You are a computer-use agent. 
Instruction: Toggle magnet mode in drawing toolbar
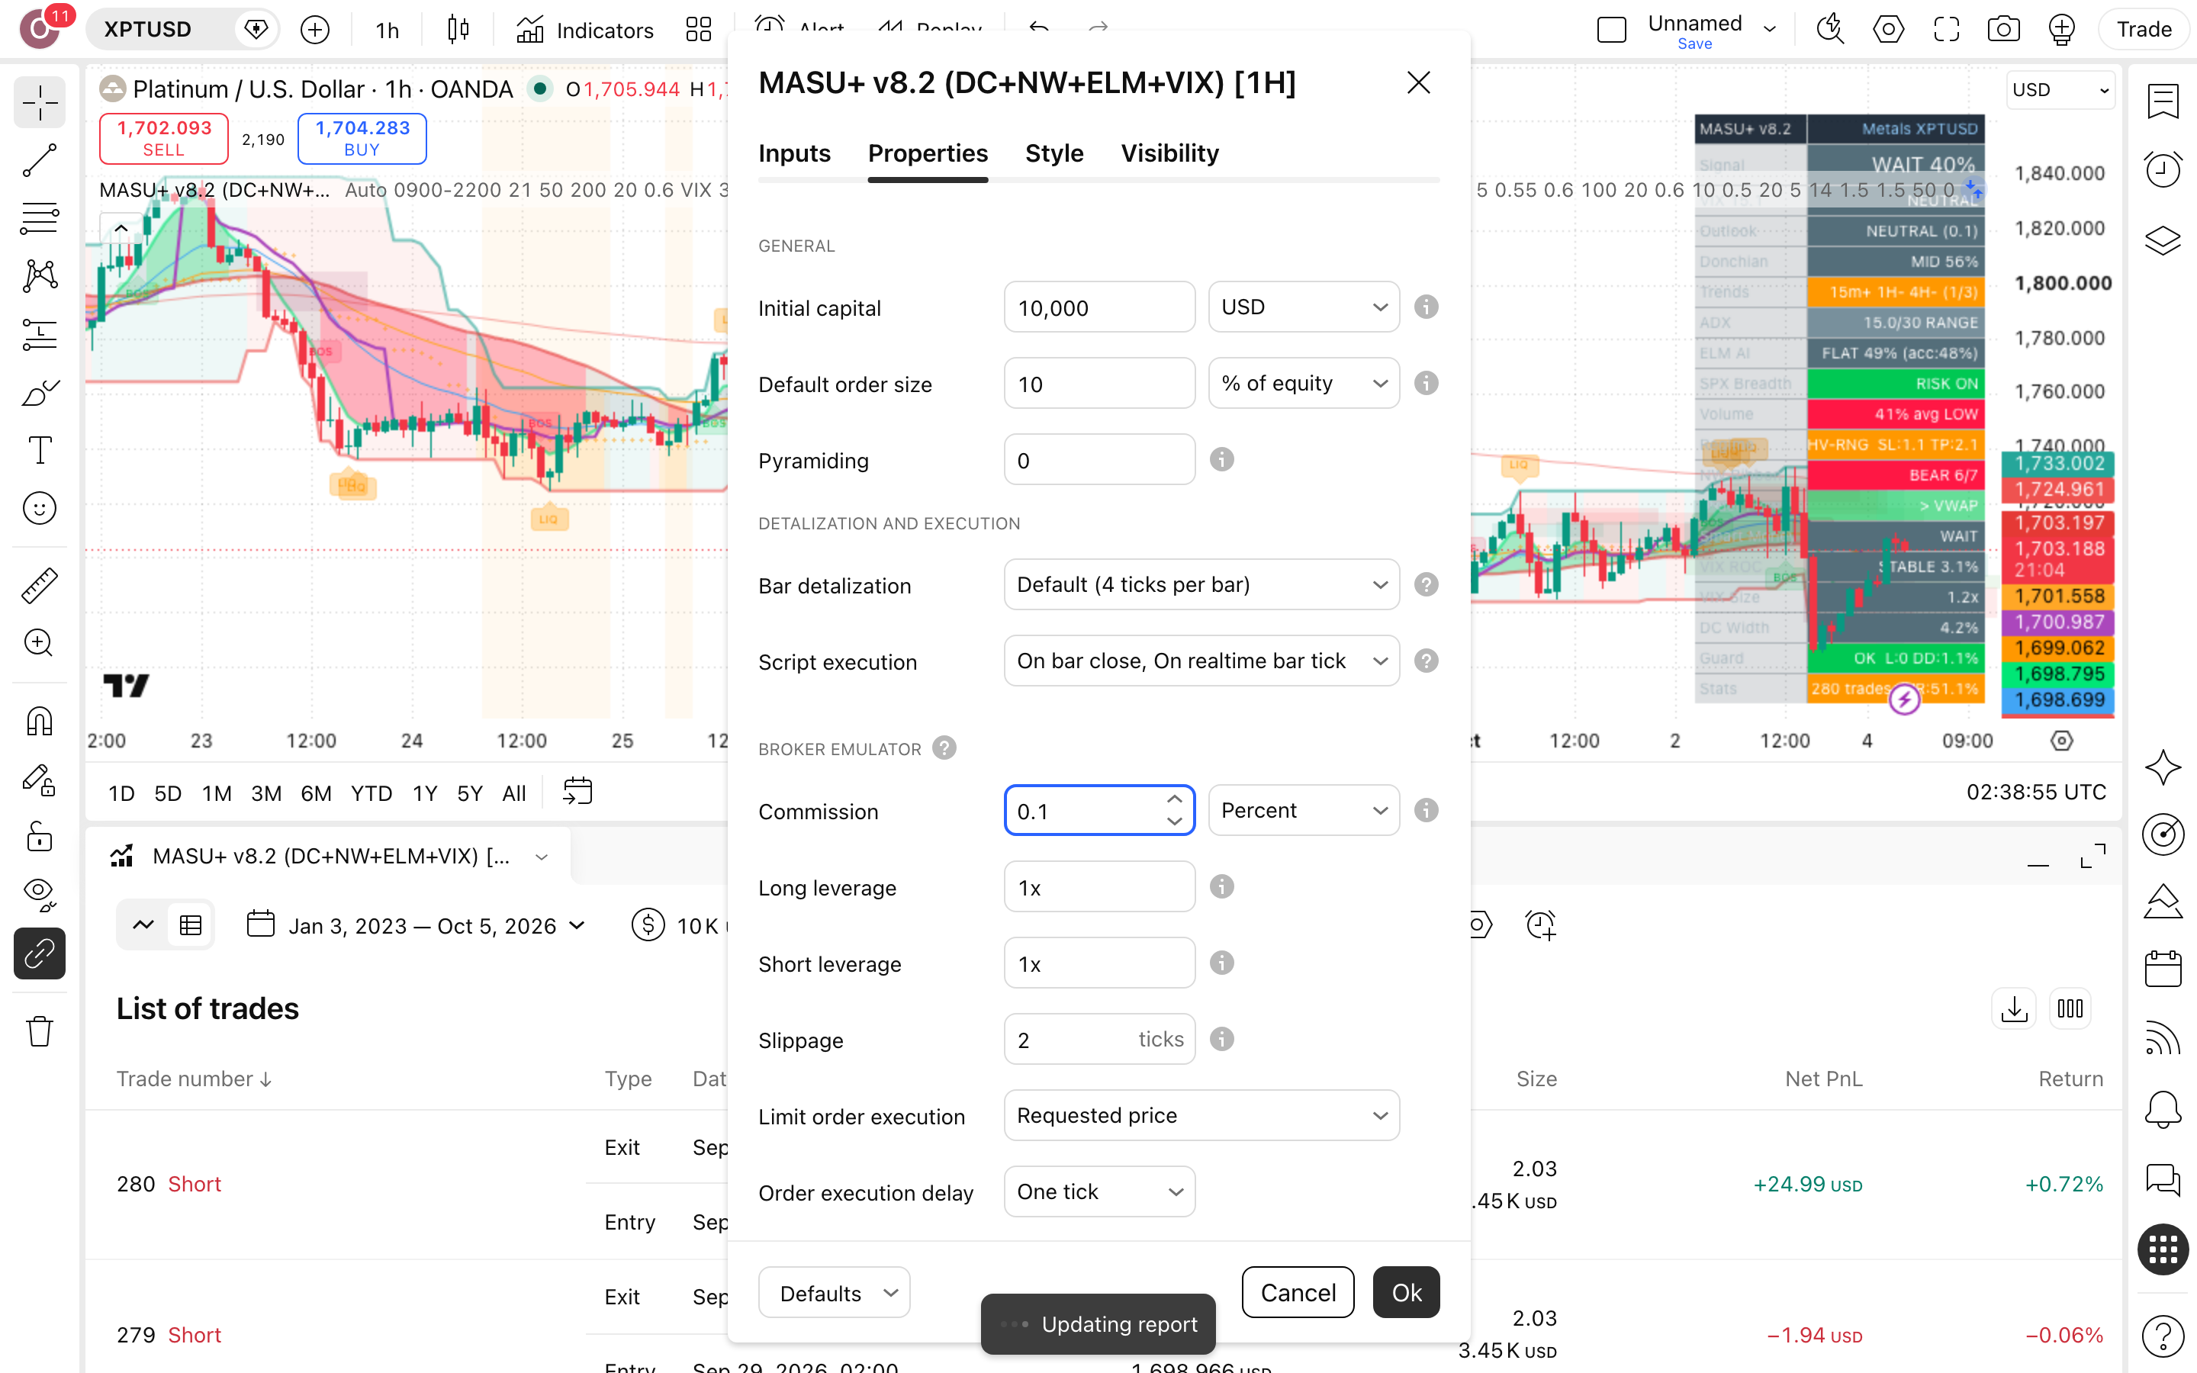[x=40, y=721]
